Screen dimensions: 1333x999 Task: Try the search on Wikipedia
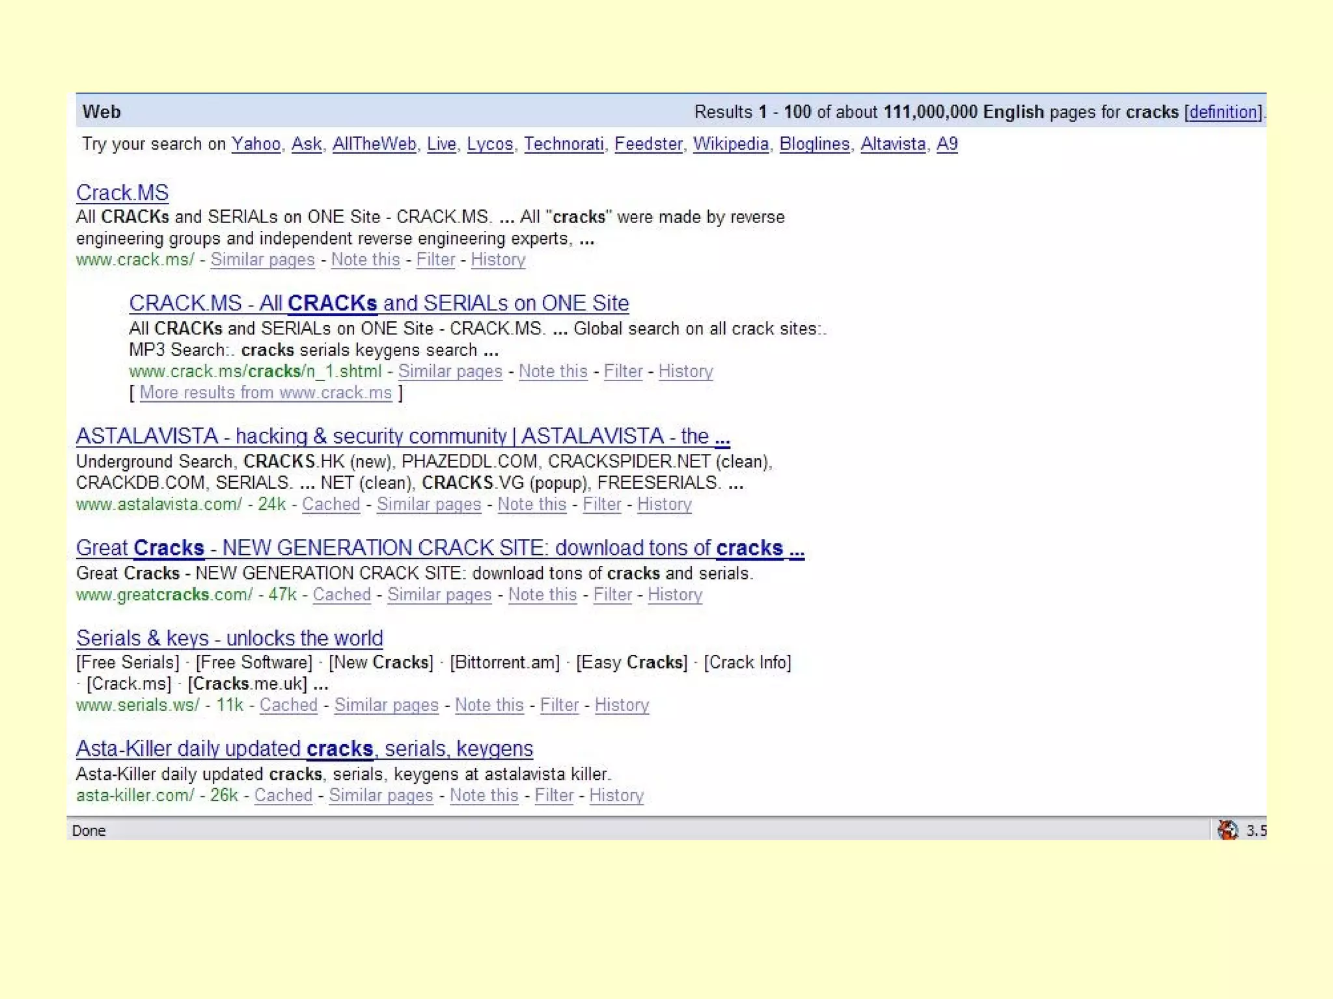click(730, 144)
